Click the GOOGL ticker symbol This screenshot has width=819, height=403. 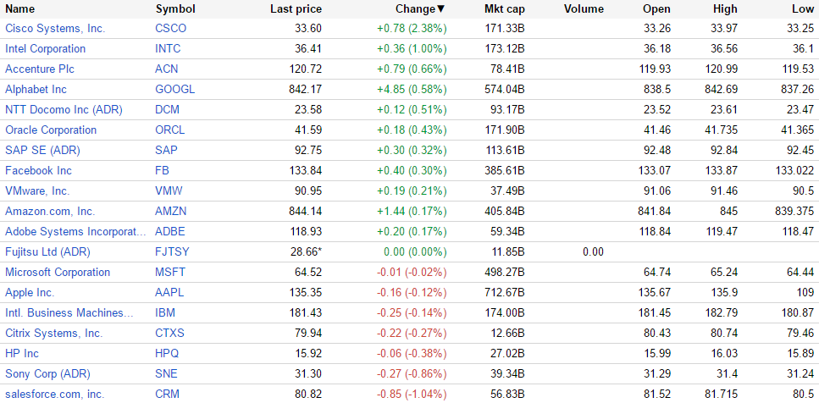click(174, 90)
